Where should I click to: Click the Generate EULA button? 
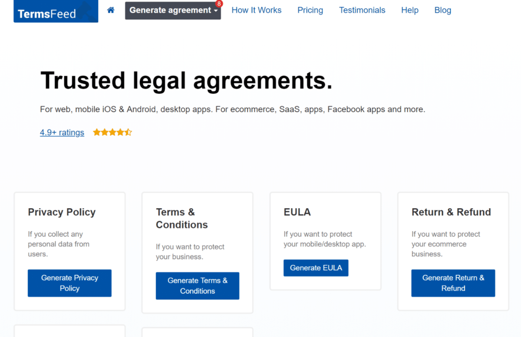(316, 268)
